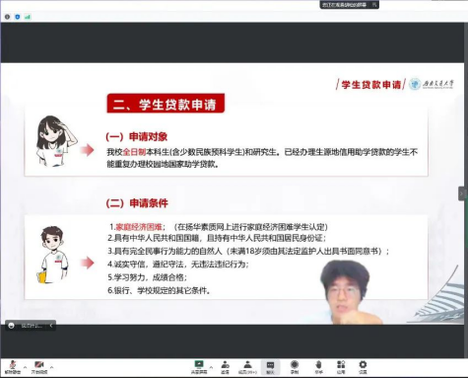Image resolution: width=468 pixels, height=378 pixels.
Task: Click the record meeting icon
Action: [x=295, y=367]
